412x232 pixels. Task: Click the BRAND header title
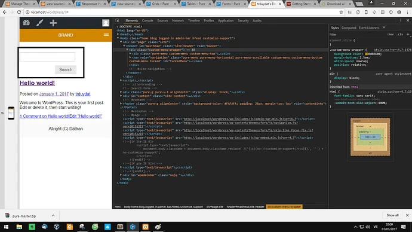click(x=66, y=35)
